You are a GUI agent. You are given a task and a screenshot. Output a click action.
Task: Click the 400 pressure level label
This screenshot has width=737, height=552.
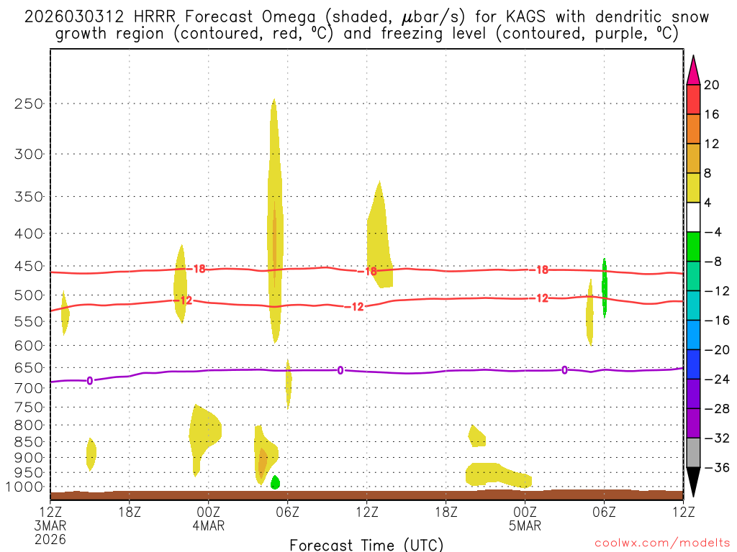click(x=29, y=234)
